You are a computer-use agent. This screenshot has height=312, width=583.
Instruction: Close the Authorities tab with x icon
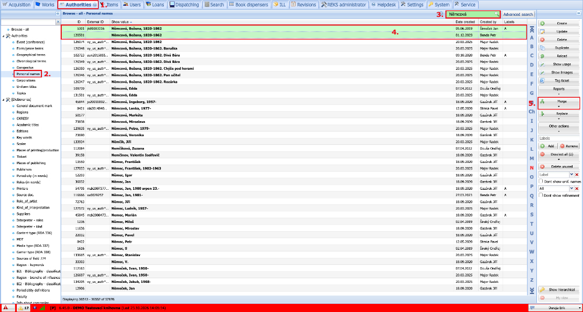click(x=94, y=5)
